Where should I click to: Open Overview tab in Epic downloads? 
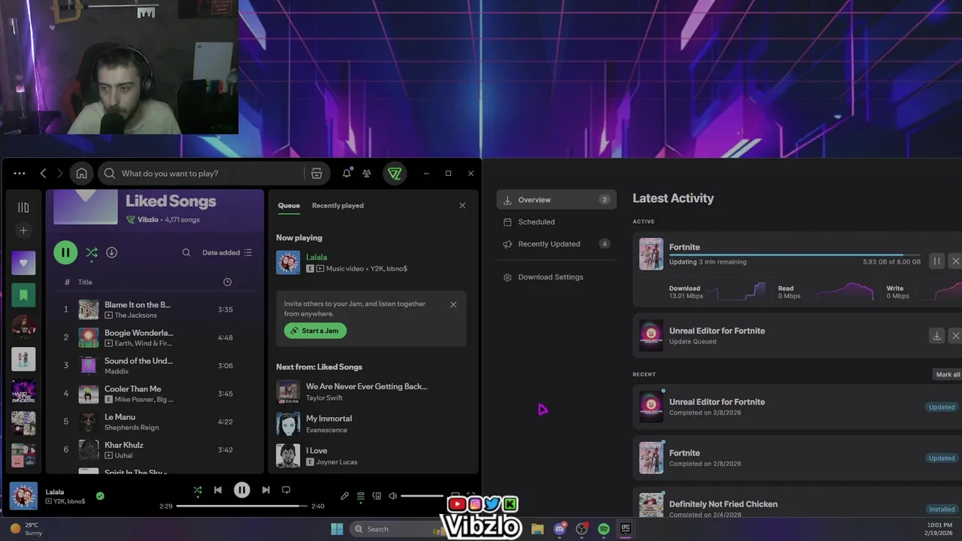tap(556, 200)
